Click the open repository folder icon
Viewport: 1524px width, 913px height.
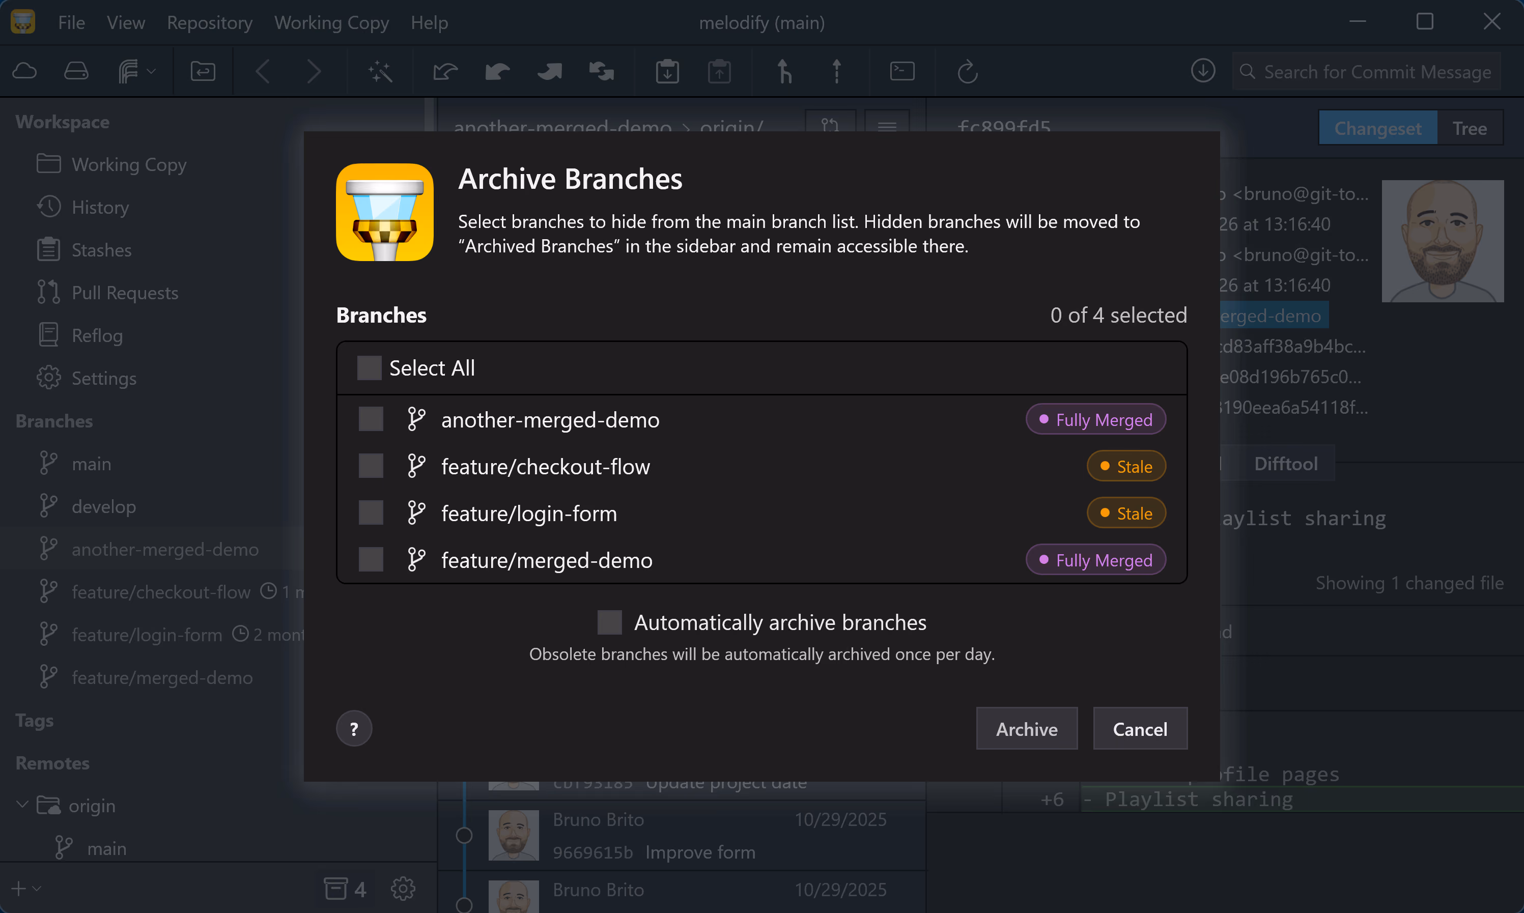click(203, 71)
